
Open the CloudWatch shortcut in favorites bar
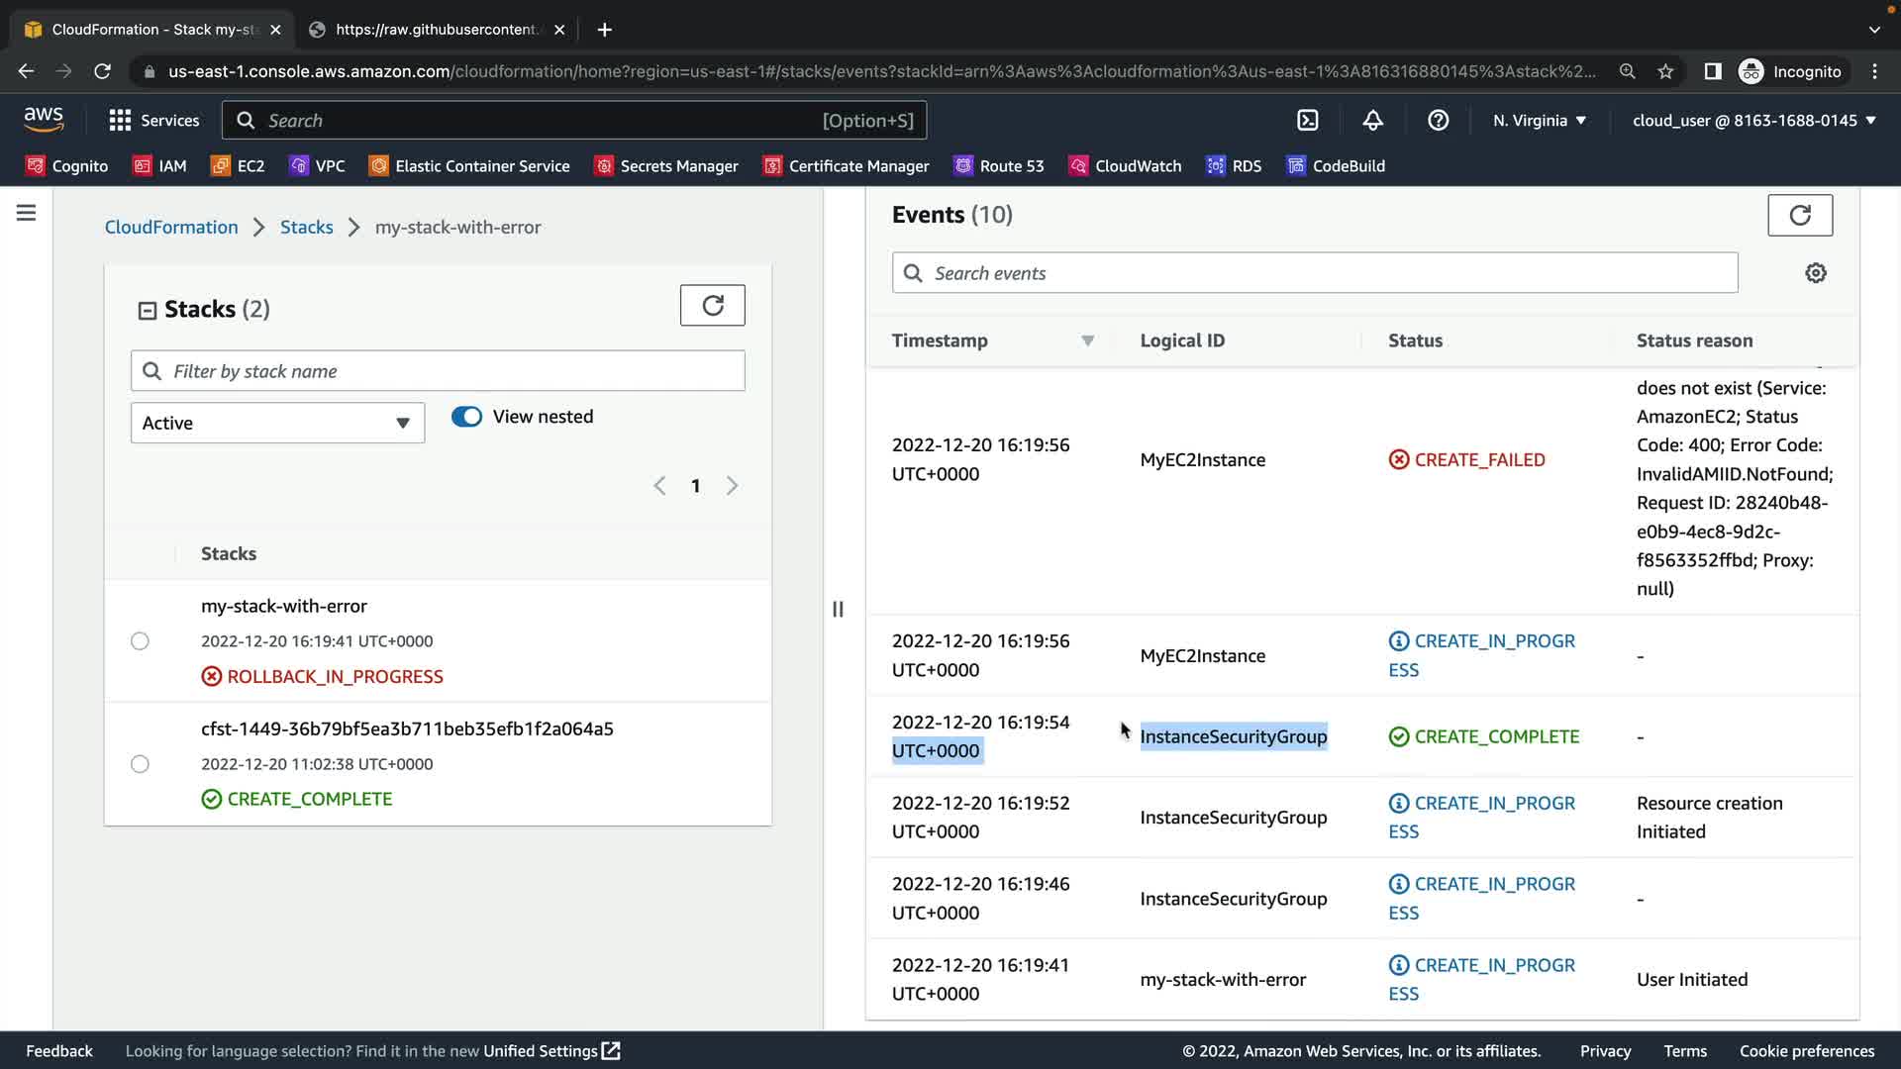coord(1126,166)
